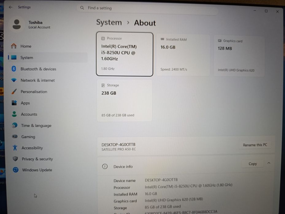The image size is (285, 214).
Task: Click the Accounts person icon
Action: coord(14,114)
